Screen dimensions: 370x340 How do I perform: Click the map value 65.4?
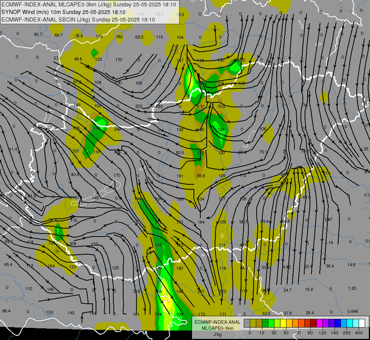coord(8,264)
